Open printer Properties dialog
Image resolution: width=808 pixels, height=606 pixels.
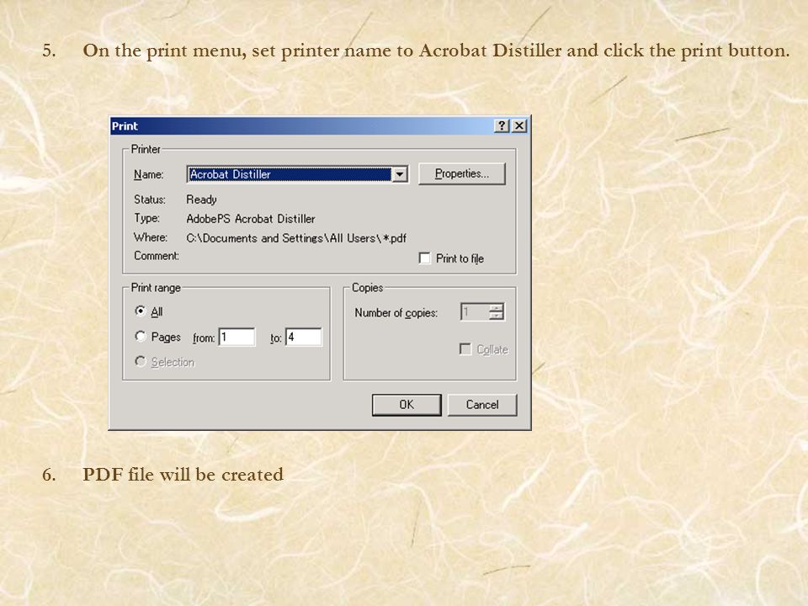click(x=462, y=173)
